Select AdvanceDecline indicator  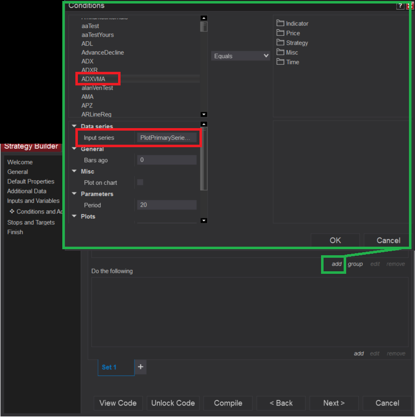102,53
